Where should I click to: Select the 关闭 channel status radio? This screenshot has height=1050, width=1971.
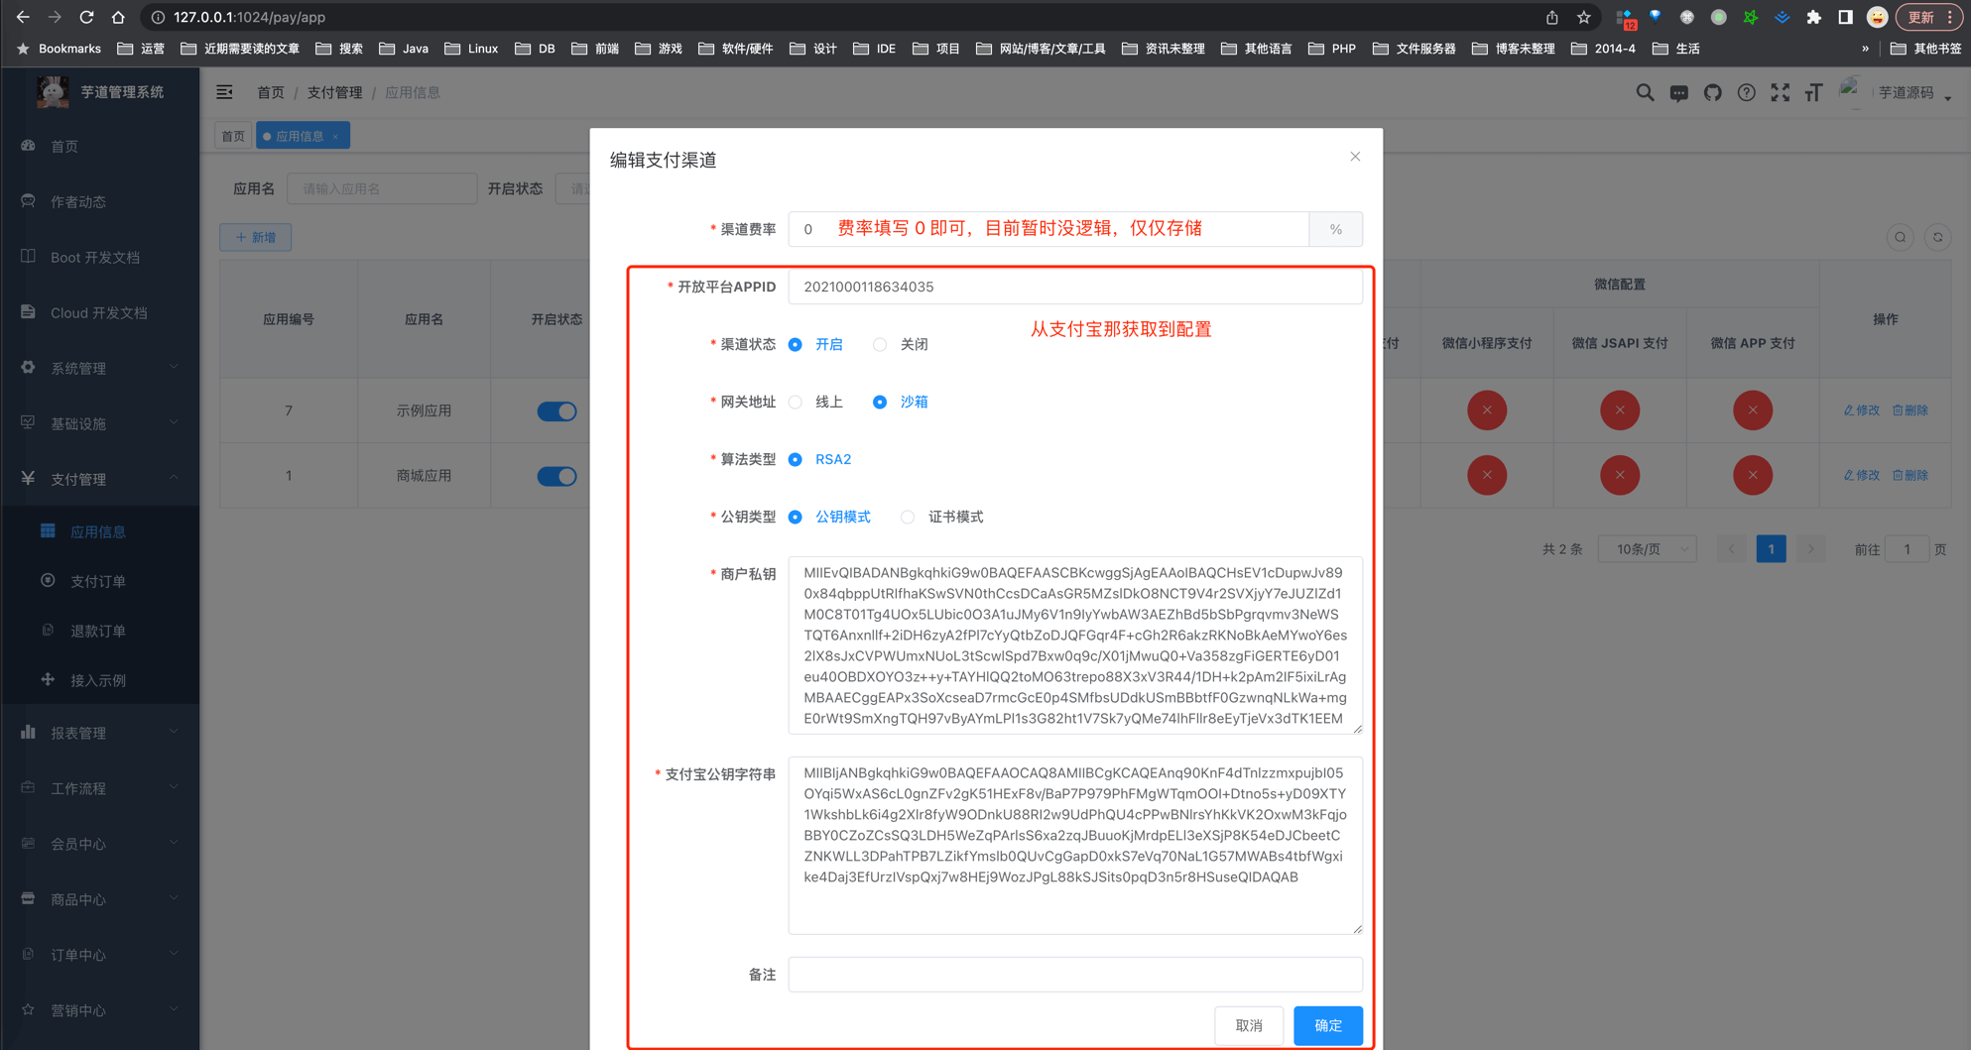[880, 345]
